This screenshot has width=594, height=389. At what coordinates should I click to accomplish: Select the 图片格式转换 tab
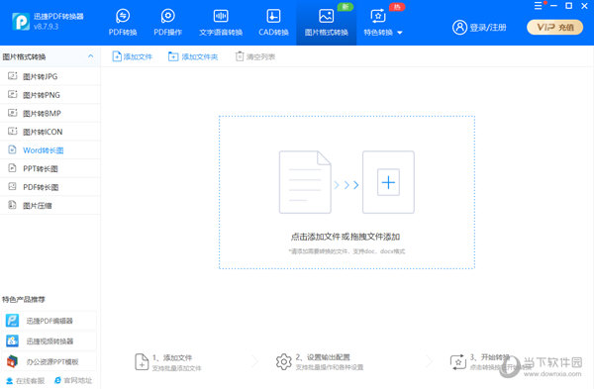326,23
